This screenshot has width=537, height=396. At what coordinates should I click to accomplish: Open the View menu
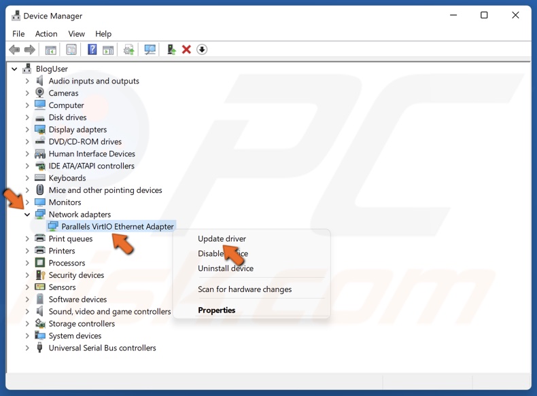[x=76, y=34]
